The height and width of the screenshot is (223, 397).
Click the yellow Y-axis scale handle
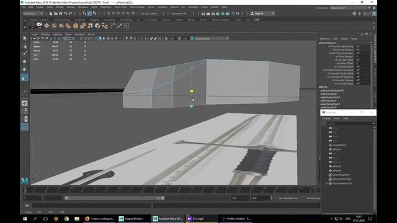click(192, 91)
